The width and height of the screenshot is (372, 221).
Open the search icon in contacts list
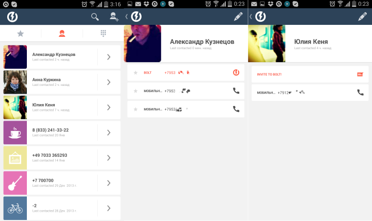pos(95,17)
